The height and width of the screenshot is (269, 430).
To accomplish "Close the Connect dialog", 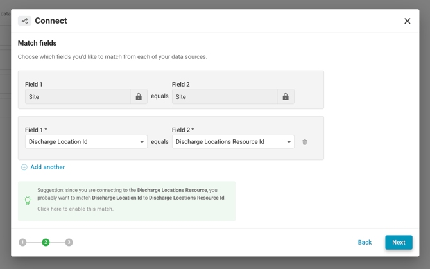I will pos(407,21).
